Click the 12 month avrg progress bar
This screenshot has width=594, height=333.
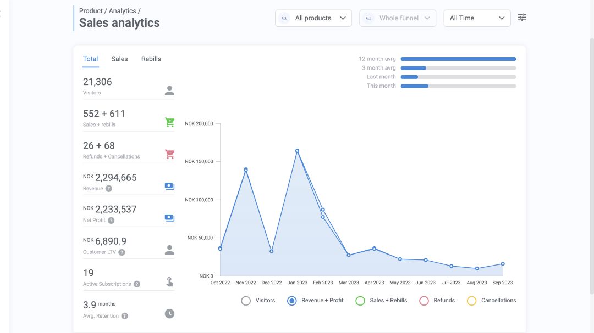click(458, 59)
